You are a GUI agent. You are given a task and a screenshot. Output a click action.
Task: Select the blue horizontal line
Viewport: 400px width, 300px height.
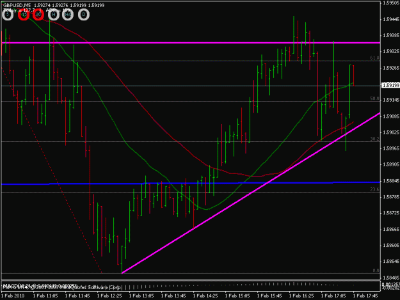[191, 183]
